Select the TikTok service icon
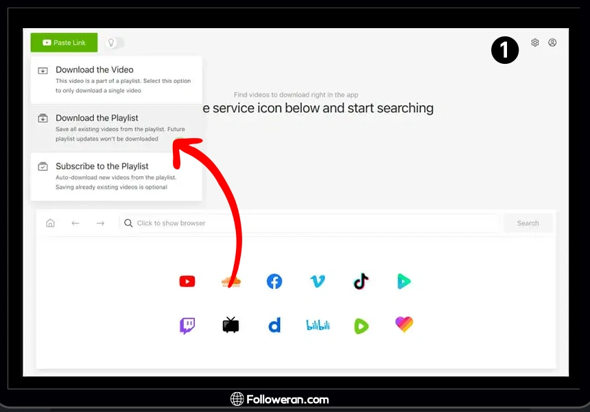The width and height of the screenshot is (590, 412). pos(361,281)
